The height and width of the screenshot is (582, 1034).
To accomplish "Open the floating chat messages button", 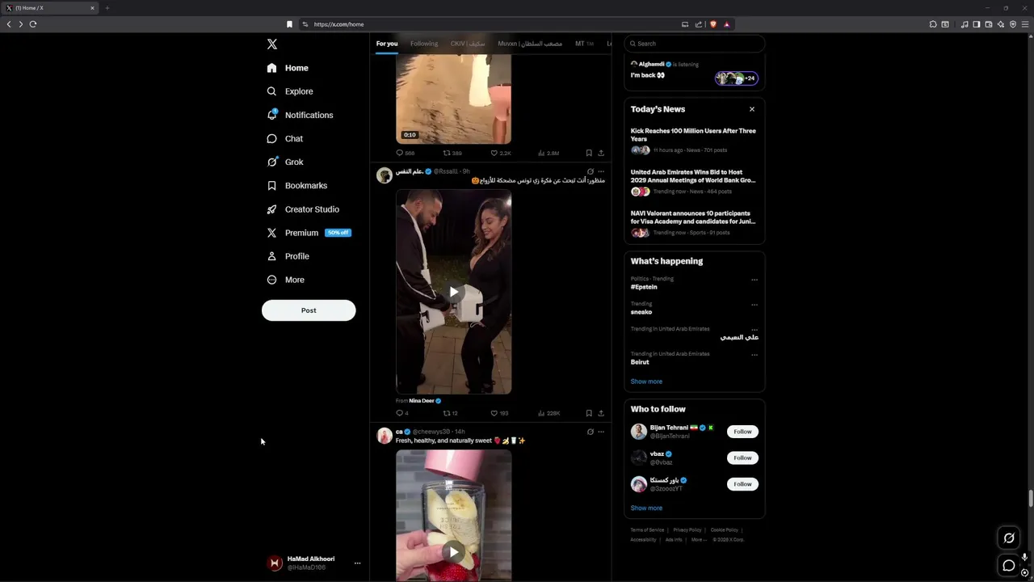I will [1009, 565].
